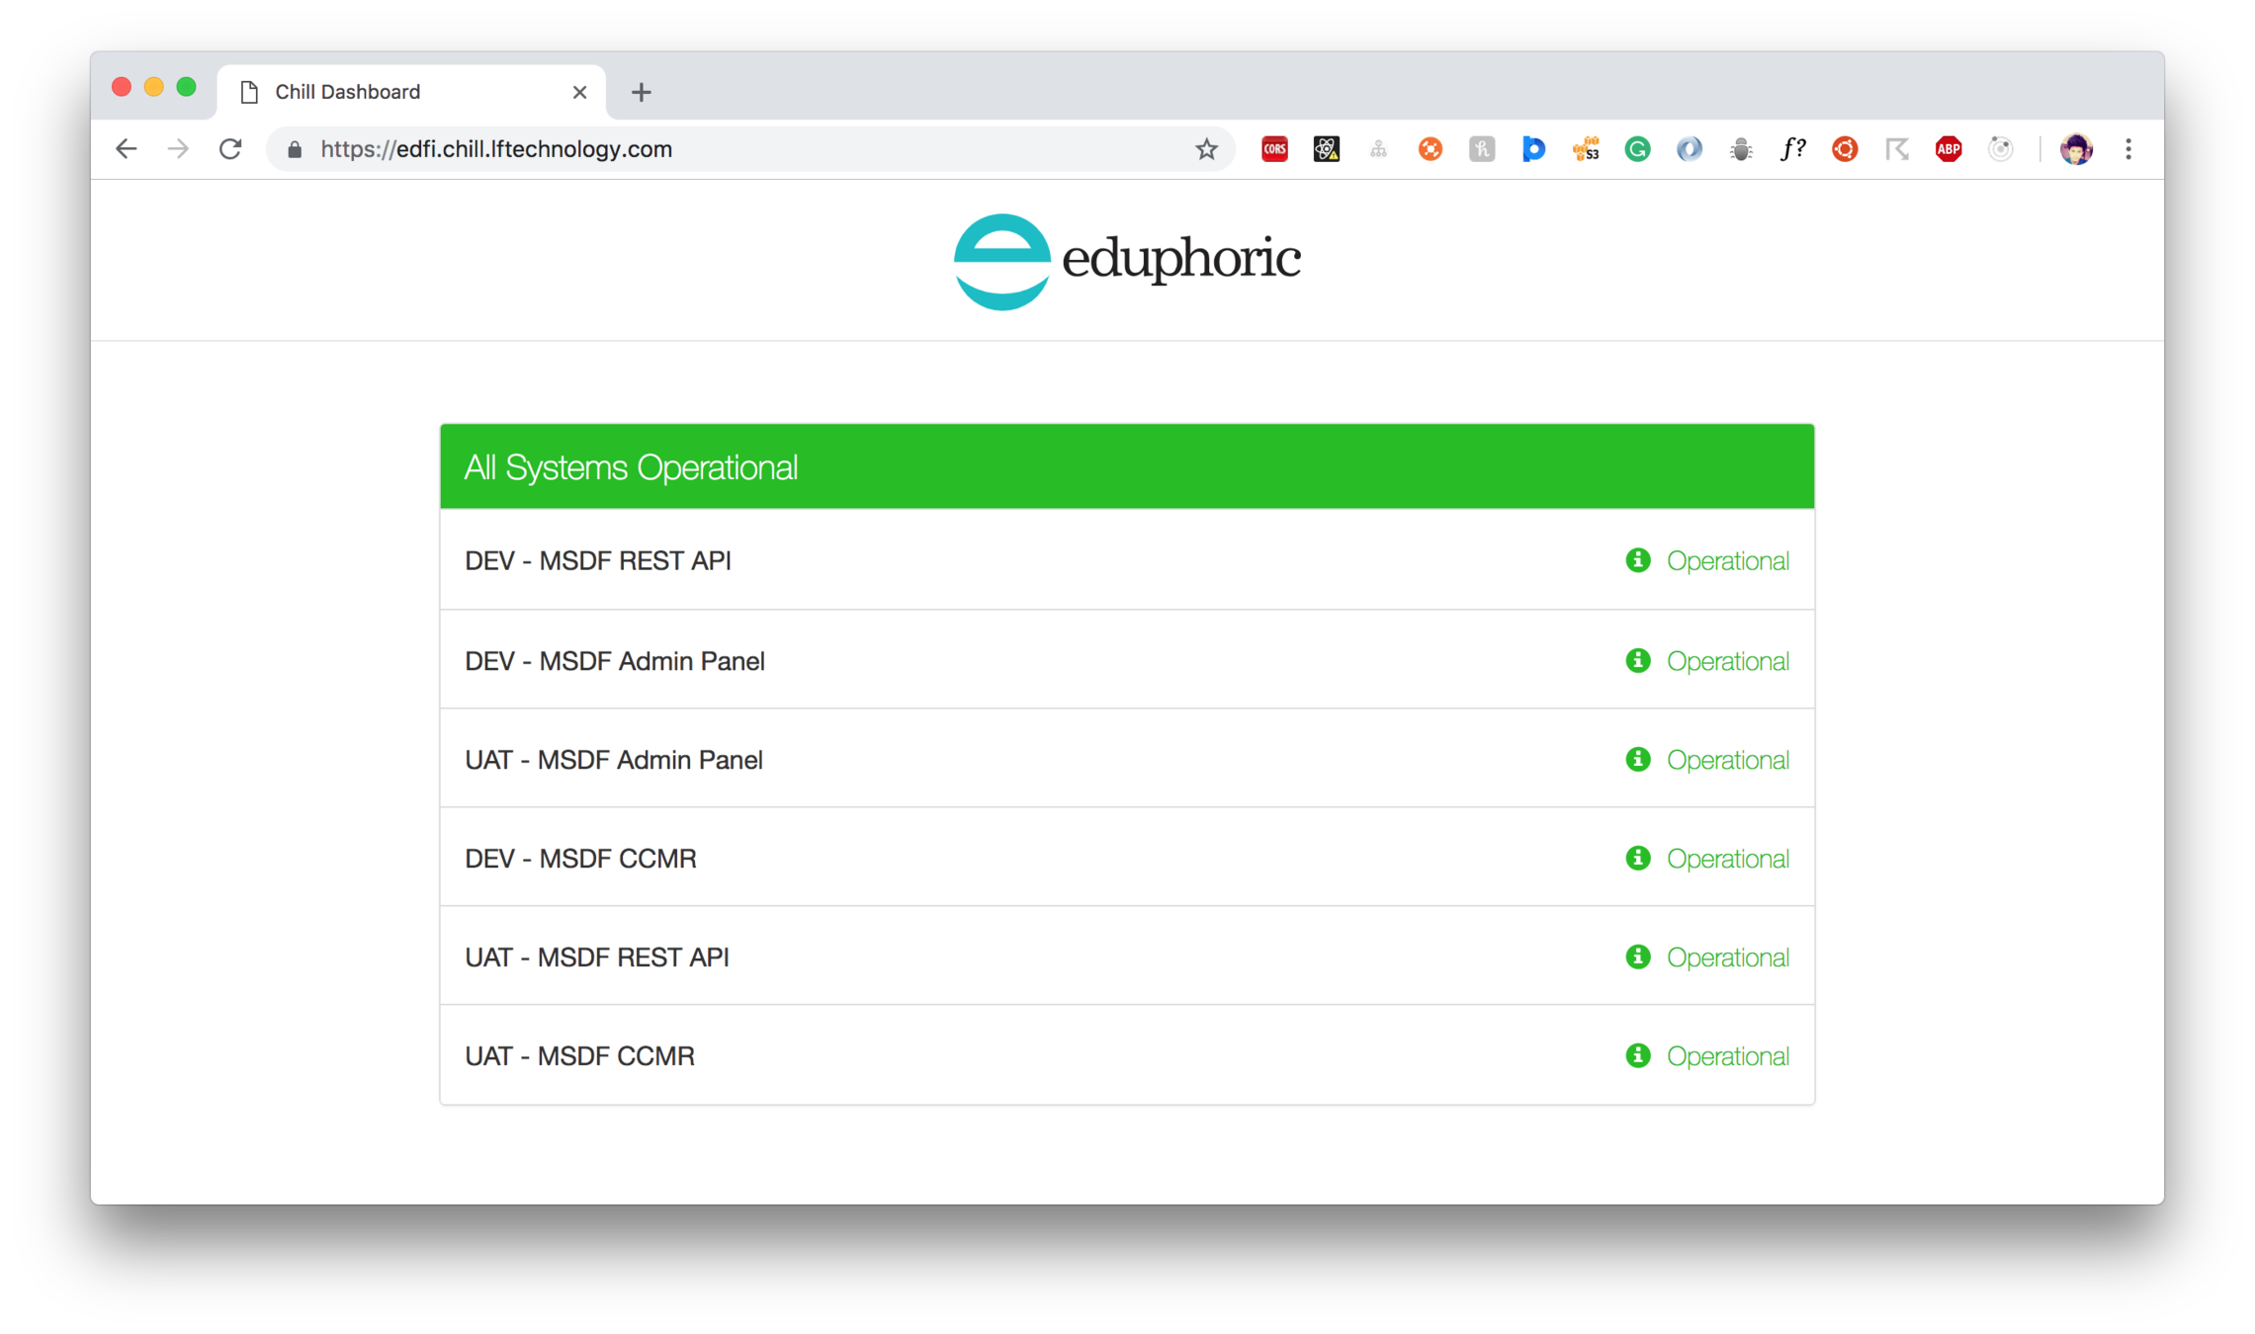This screenshot has height=1334, width=2255.
Task: Click the All Systems Operational banner
Action: [x=1126, y=466]
